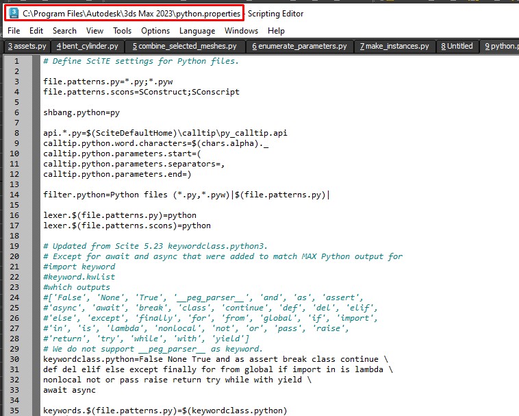519x416 pixels.
Task: Click the file path in the title bar
Action: click(131, 14)
